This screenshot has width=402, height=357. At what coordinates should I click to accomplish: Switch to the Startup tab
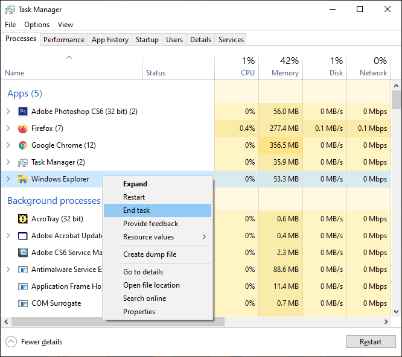click(147, 40)
